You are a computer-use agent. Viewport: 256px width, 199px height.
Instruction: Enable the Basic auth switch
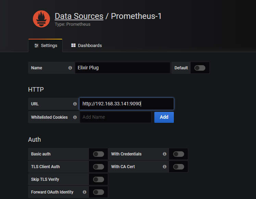click(x=99, y=154)
